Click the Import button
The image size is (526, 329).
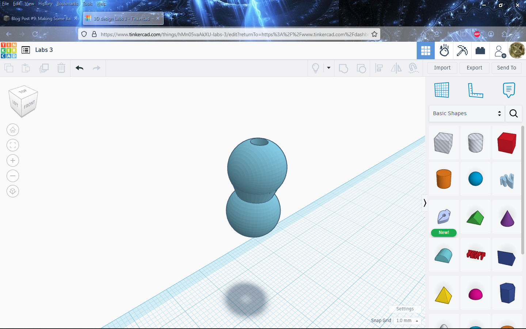point(442,68)
